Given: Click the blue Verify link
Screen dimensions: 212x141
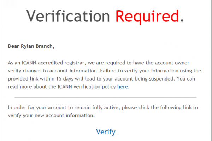Looking at the screenshot, I should click(x=106, y=132).
